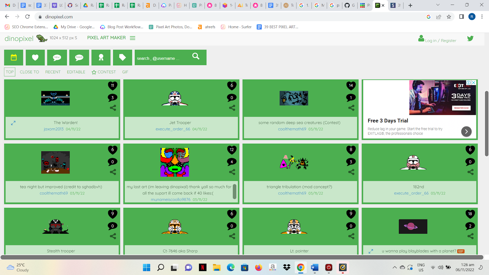Open Microsoft Word from the taskbar
Screen dimensions: 489x275
pos(314,268)
